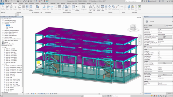This screenshot has width=173, height=97.
Task: Switch to the Massing & Site tab
Action: pyautogui.click(x=44, y=4)
